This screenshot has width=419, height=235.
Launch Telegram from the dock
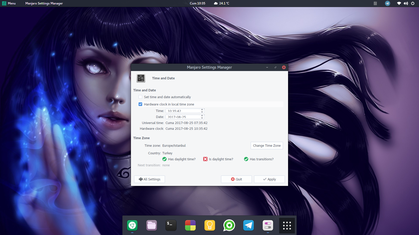tap(249, 225)
